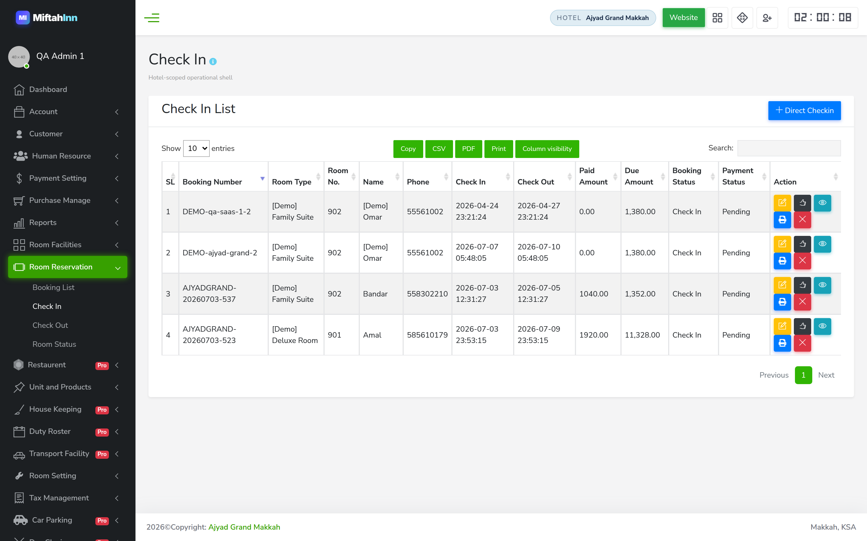The height and width of the screenshot is (541, 867).
Task: Click the Previous pagination link
Action: tap(774, 375)
